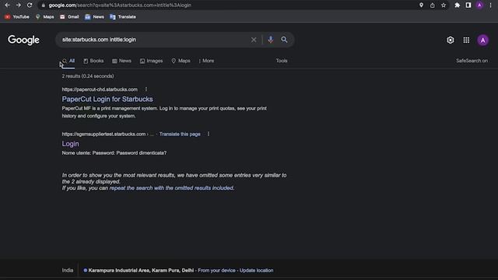The width and height of the screenshot is (498, 280).
Task: Open the search Tools
Action: 282,61
